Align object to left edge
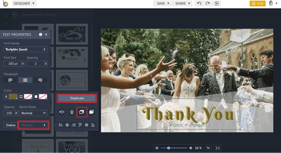 pos(60,125)
